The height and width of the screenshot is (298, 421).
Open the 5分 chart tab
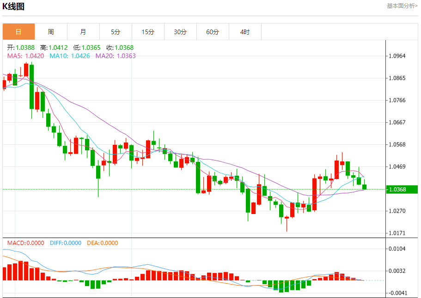116,32
